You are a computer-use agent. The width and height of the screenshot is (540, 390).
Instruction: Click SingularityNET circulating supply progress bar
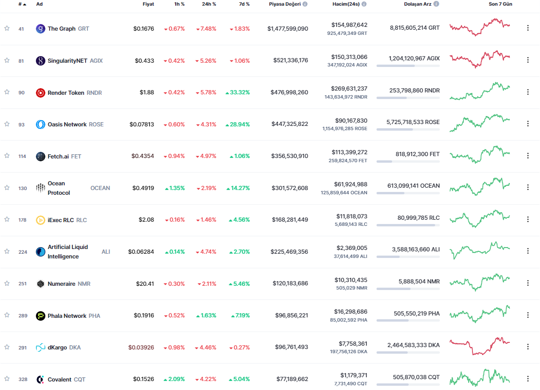pyautogui.click(x=408, y=66)
